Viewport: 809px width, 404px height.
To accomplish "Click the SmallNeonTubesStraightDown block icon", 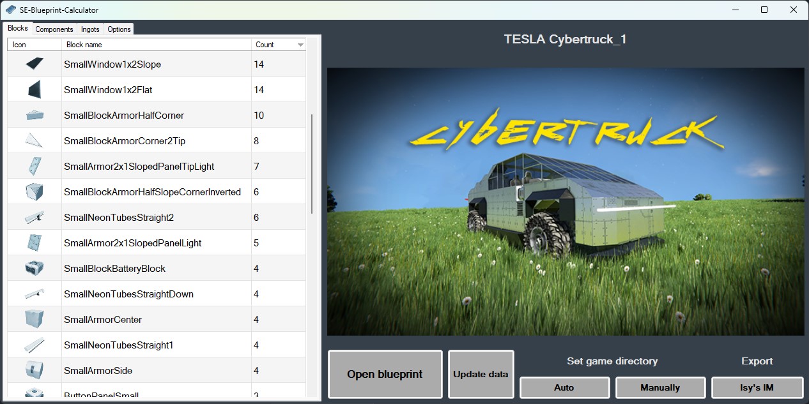I will tap(34, 294).
